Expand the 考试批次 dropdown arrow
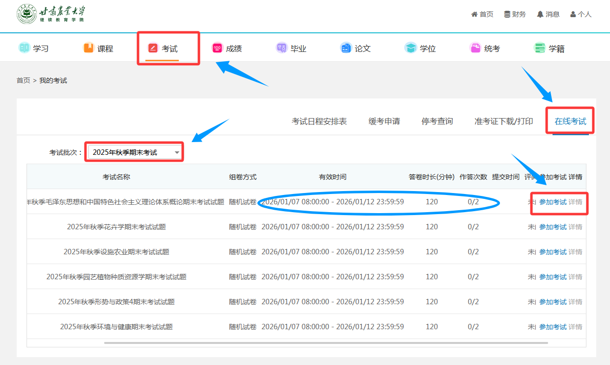Screen dimensions: 610x365 tap(177, 152)
